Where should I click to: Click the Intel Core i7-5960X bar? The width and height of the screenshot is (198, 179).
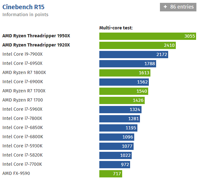coord(120,109)
